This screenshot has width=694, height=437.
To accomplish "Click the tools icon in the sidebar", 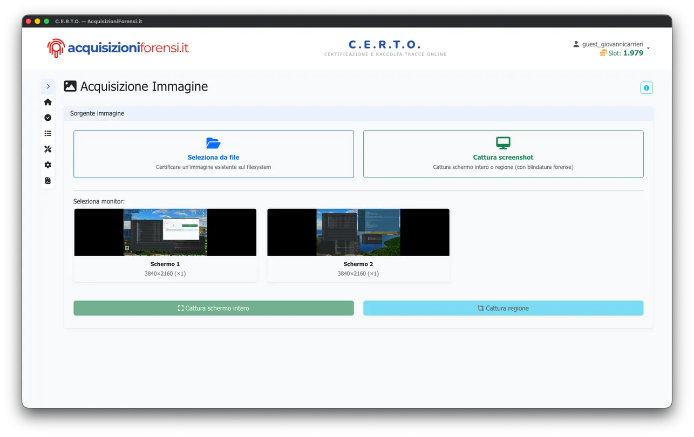I will click(x=47, y=148).
